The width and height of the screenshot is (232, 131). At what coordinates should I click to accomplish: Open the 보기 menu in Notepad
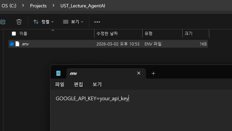97,84
